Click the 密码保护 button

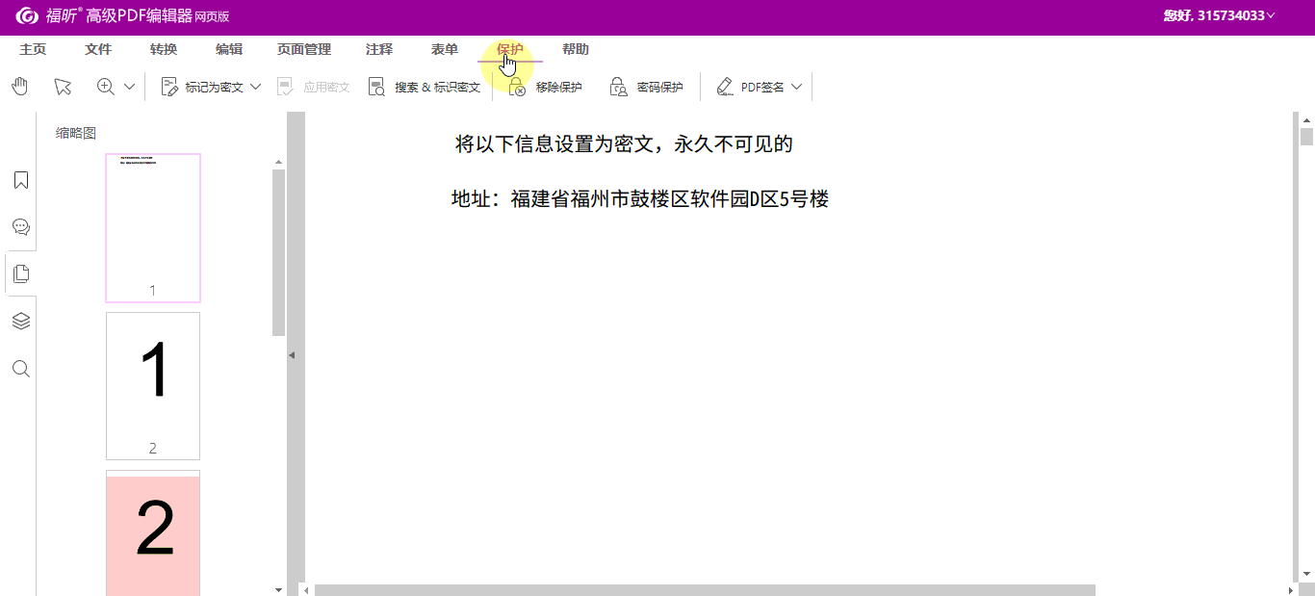pos(646,88)
